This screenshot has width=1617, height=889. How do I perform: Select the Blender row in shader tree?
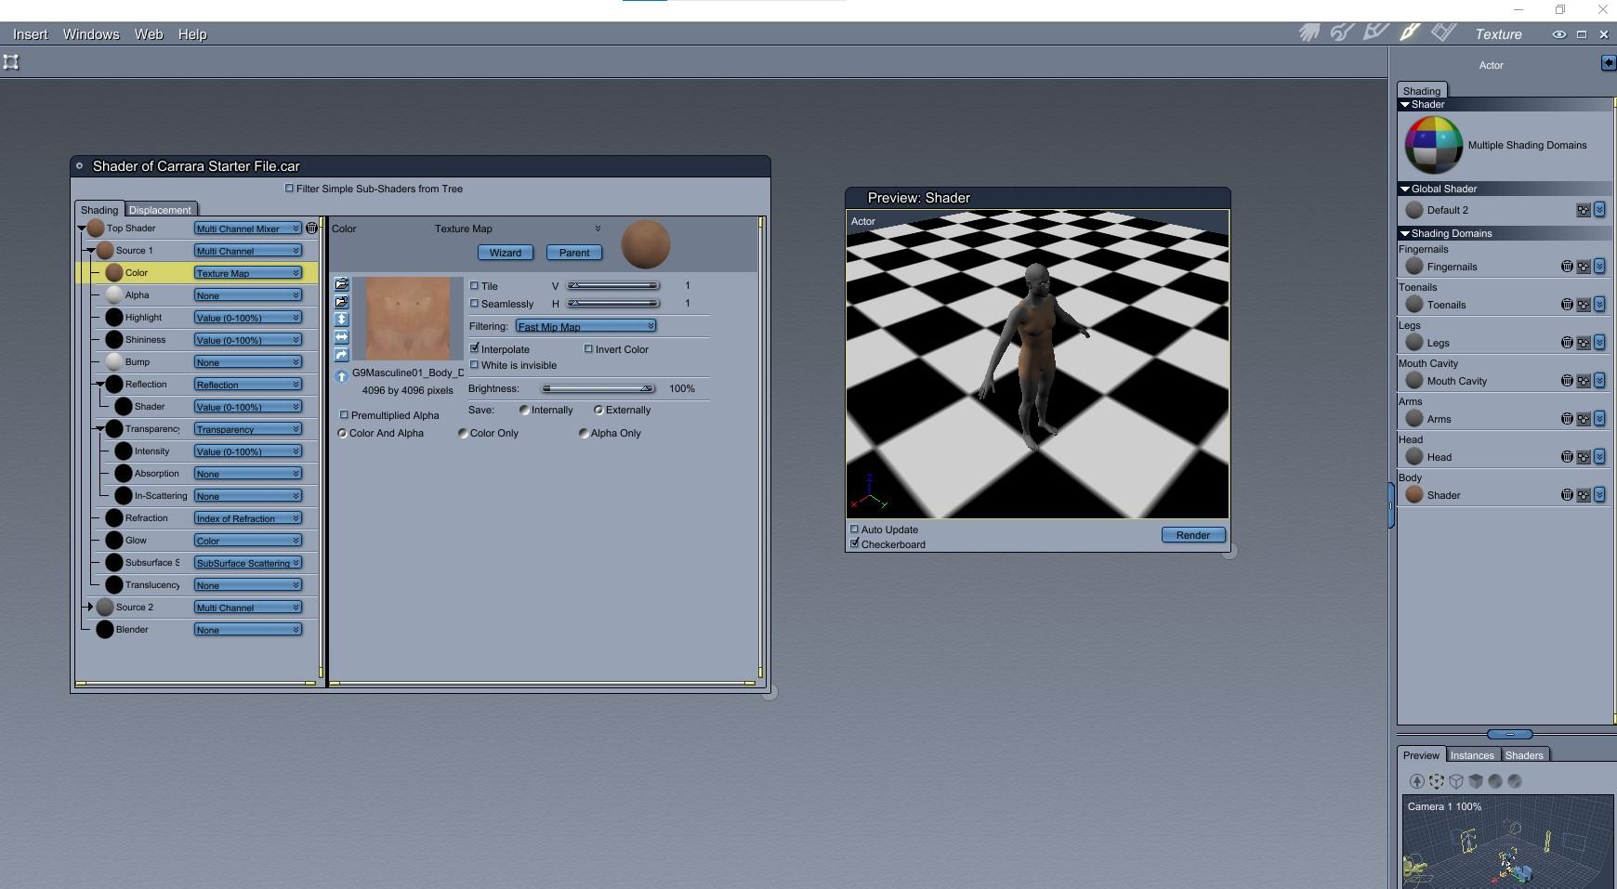tap(197, 630)
